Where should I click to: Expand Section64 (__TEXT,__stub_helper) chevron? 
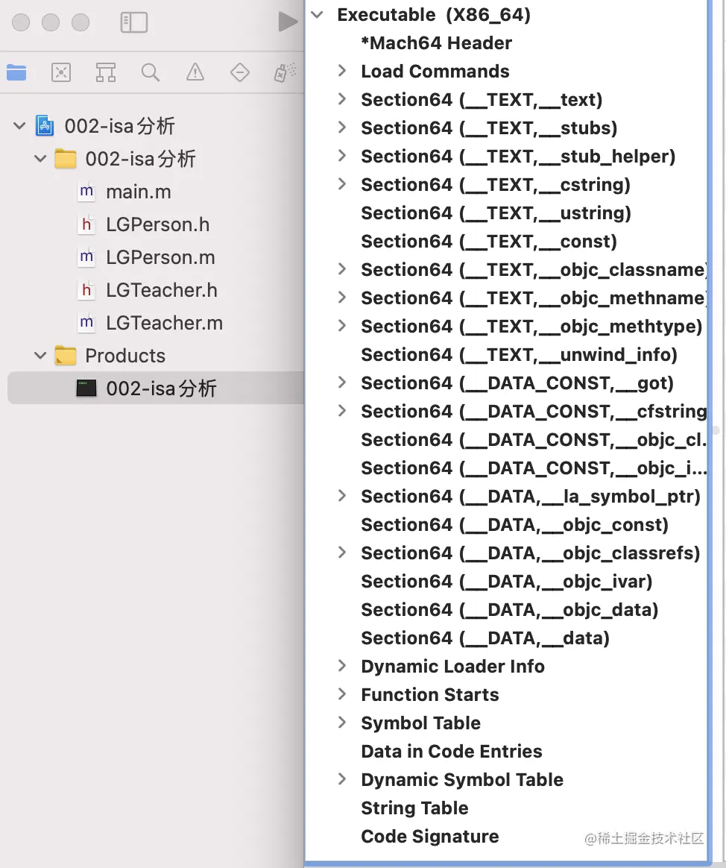point(342,156)
